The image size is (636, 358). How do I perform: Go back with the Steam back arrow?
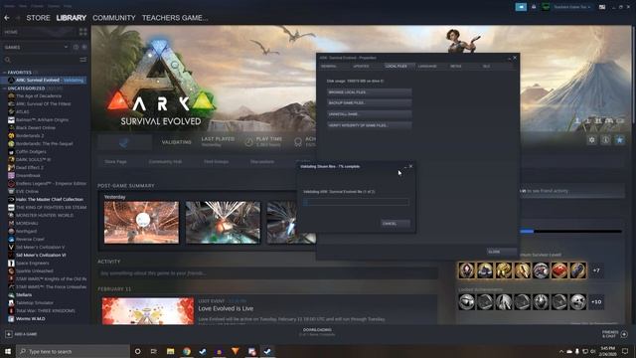click(x=7, y=18)
